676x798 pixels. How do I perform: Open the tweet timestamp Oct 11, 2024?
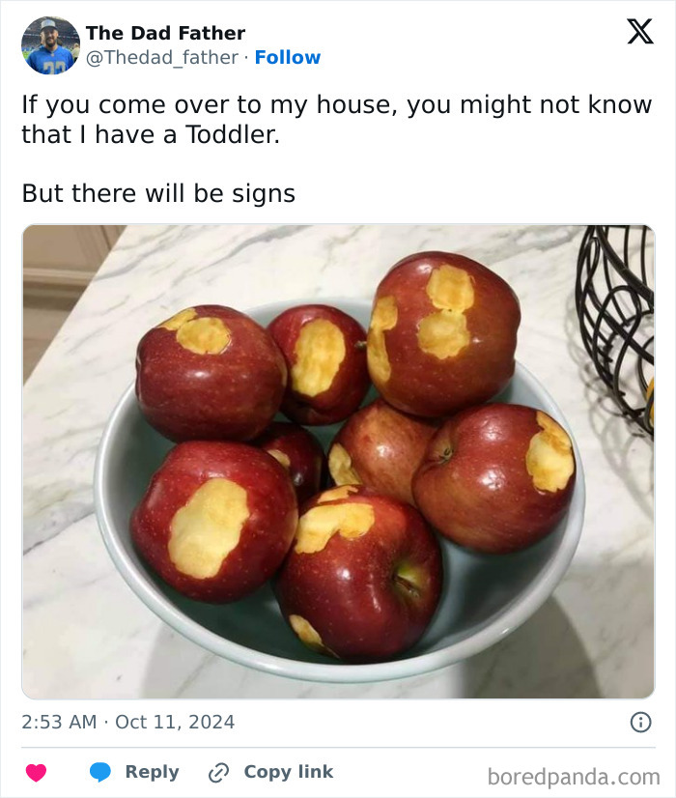[175, 723]
